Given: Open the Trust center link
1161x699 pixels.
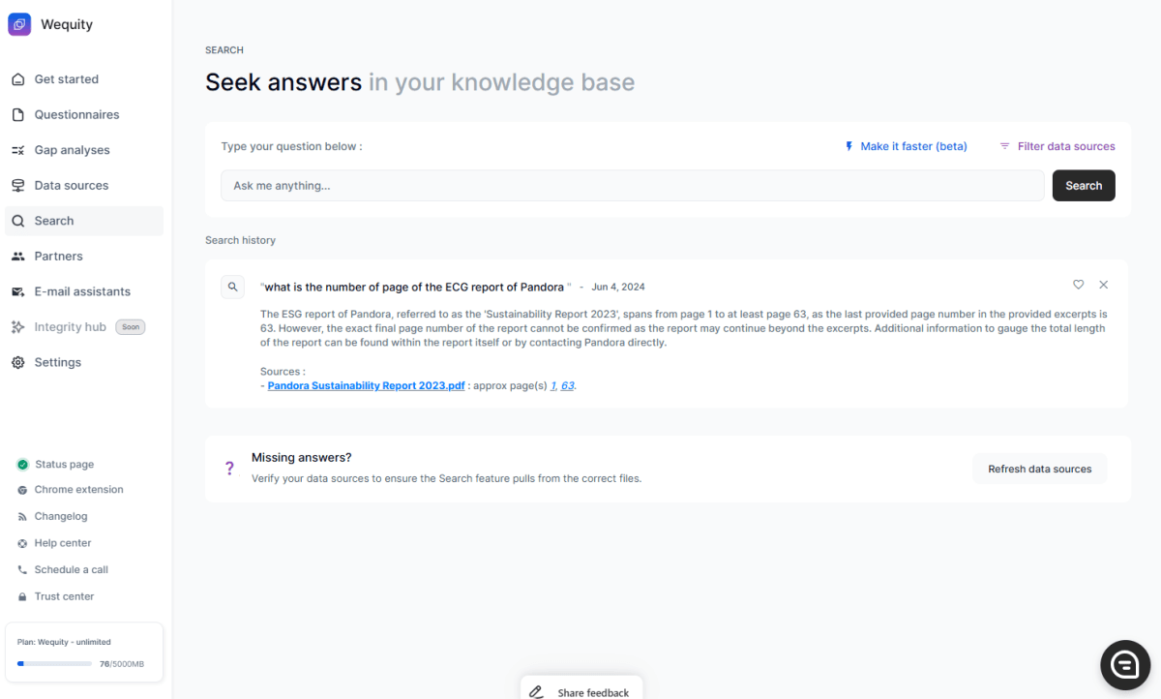Looking at the screenshot, I should 65,596.
